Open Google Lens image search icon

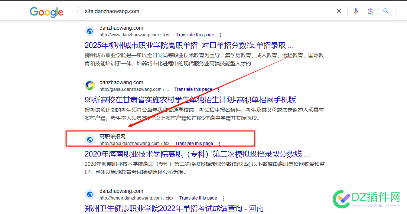(x=370, y=11)
